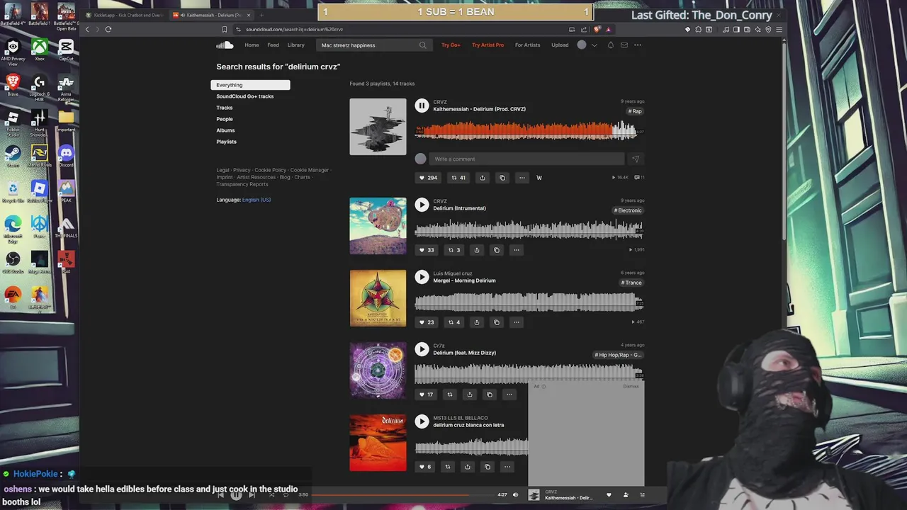This screenshot has width=907, height=510.
Task: Click the SoundCloud logo
Action: click(x=225, y=45)
